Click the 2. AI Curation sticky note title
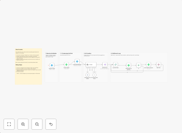182x133 pixels. pos(88,54)
